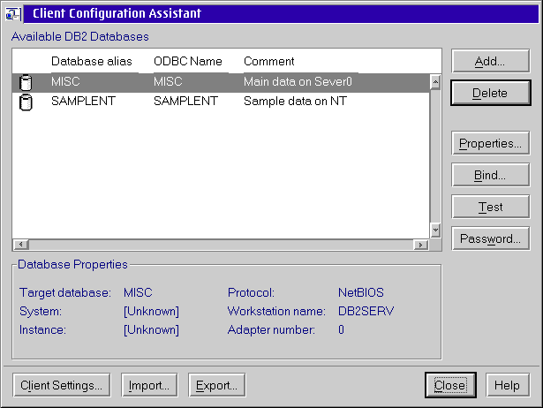Test the database connection

coord(490,207)
